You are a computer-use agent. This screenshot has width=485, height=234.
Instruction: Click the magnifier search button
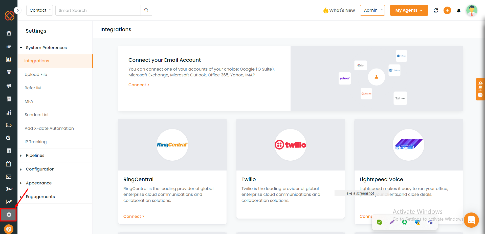pos(146,10)
